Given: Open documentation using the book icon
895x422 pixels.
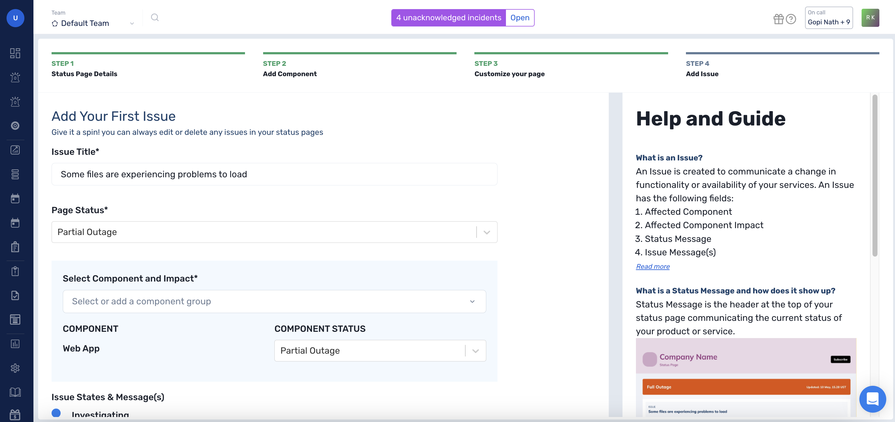Looking at the screenshot, I should [x=15, y=392].
